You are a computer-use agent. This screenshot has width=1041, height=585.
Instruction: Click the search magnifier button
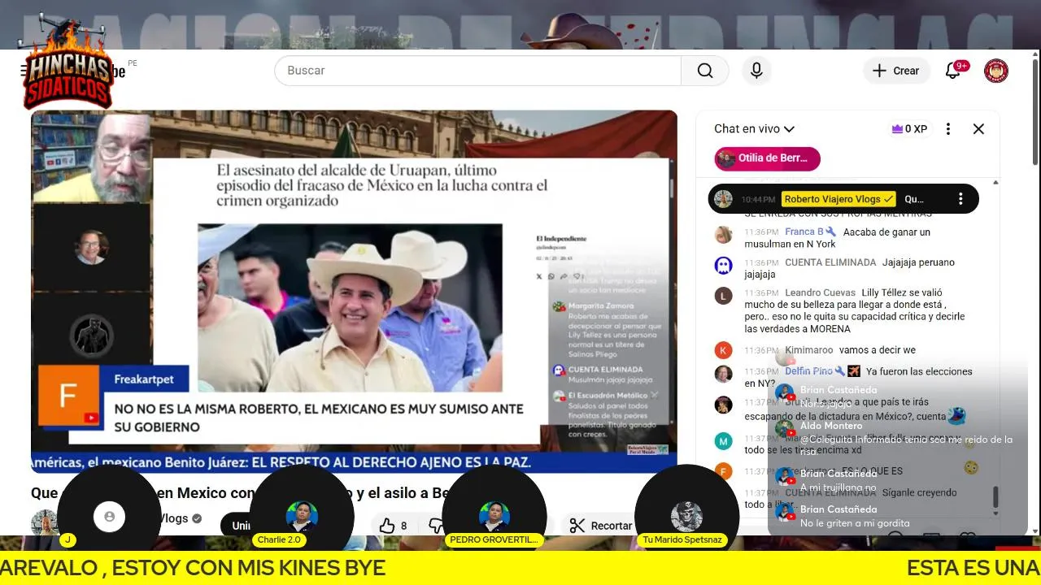point(705,71)
